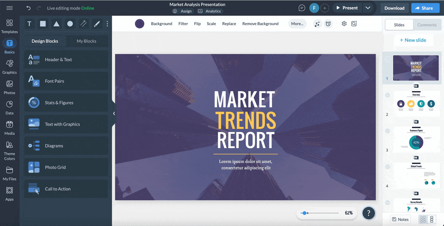Select the Text tool in the toolbar
The image size is (444, 226).
(29, 23)
